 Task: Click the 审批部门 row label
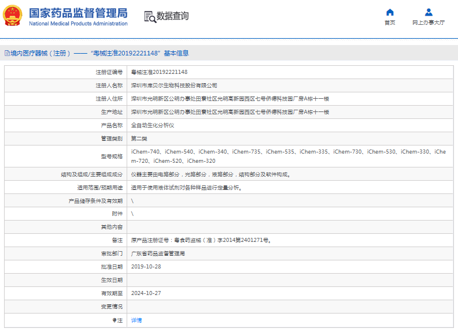pos(112,253)
